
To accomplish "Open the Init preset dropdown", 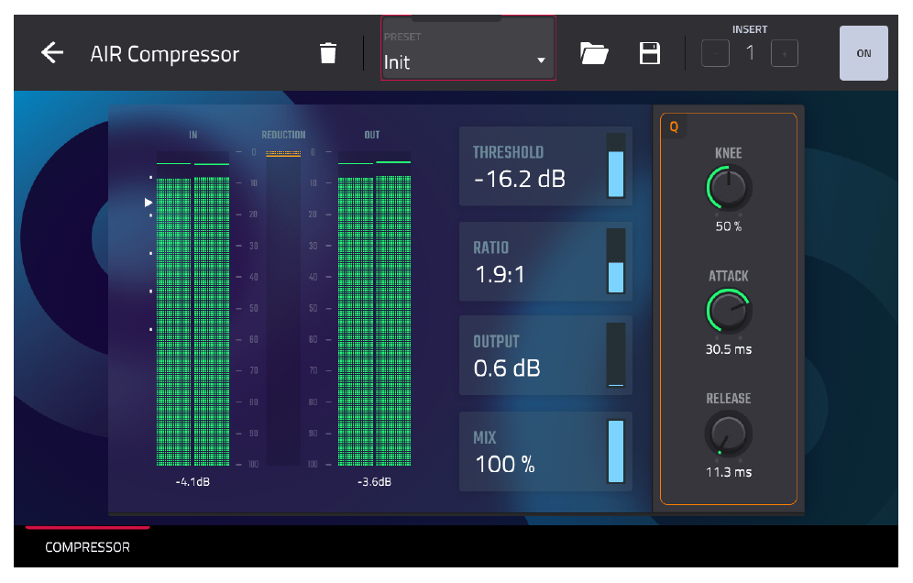I will coord(468,49).
